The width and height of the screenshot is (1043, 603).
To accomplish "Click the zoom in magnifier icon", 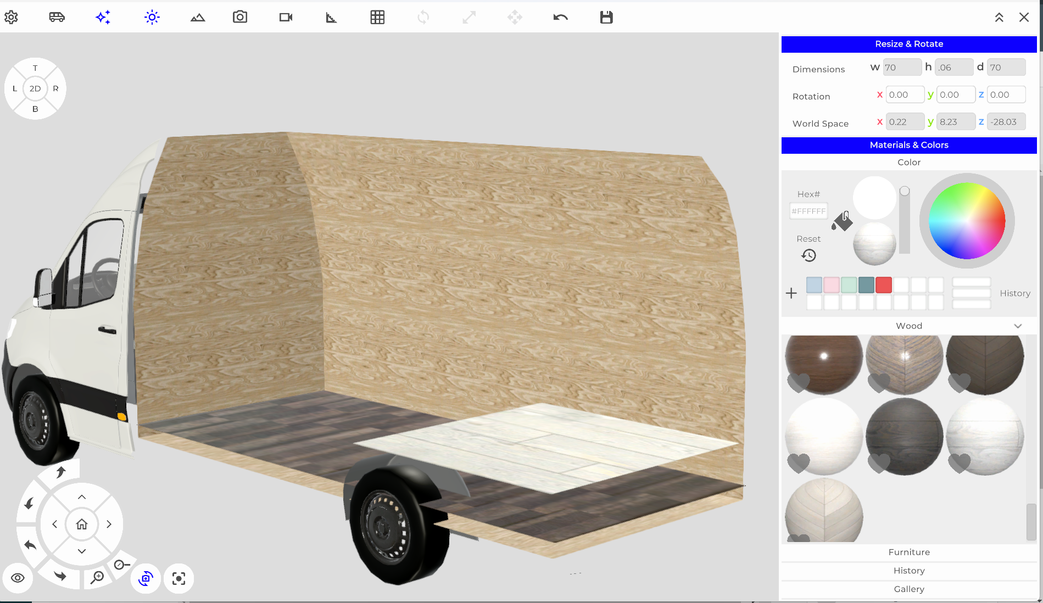I will (97, 577).
